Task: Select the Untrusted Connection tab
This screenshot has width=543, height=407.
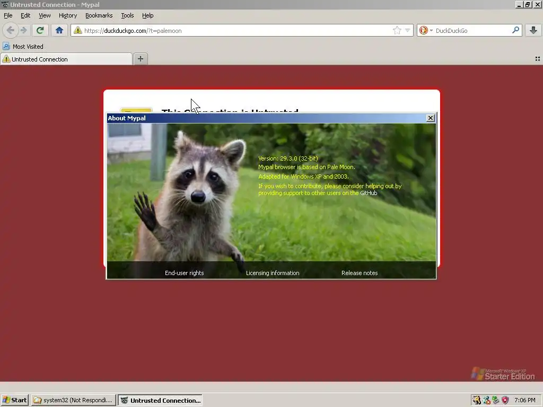Action: [x=66, y=59]
